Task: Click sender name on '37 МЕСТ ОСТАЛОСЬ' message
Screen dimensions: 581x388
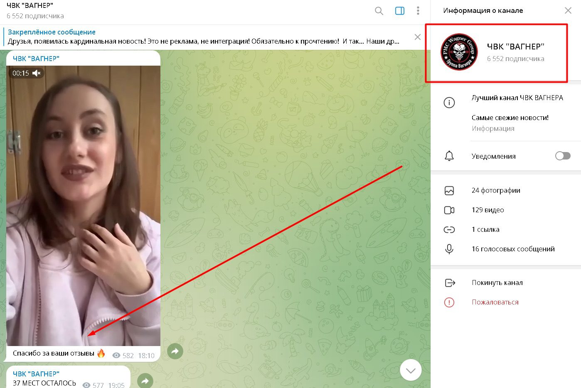Action: (x=36, y=374)
